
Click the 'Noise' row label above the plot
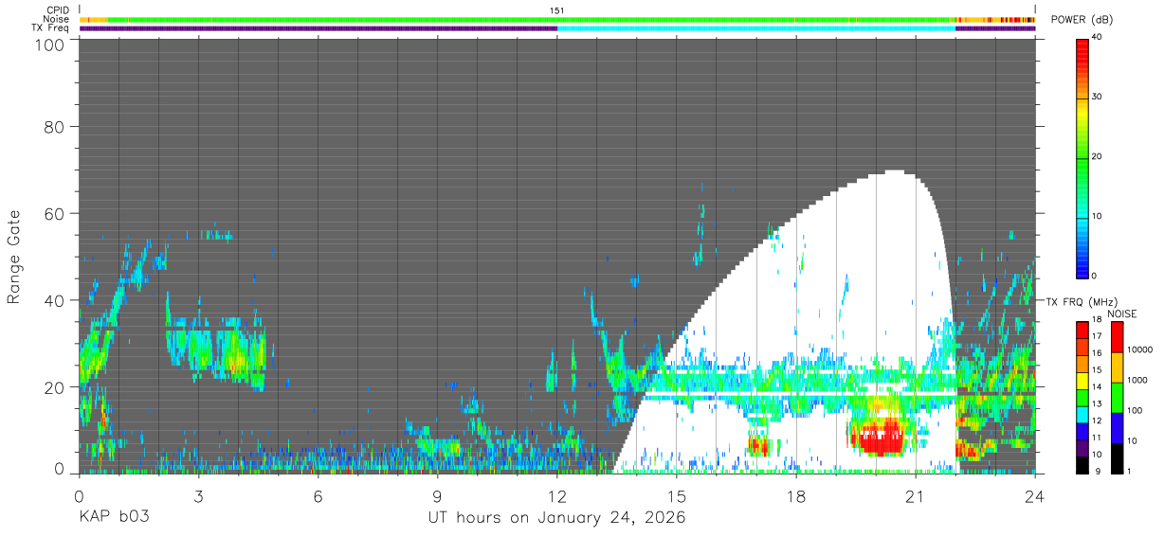click(57, 19)
